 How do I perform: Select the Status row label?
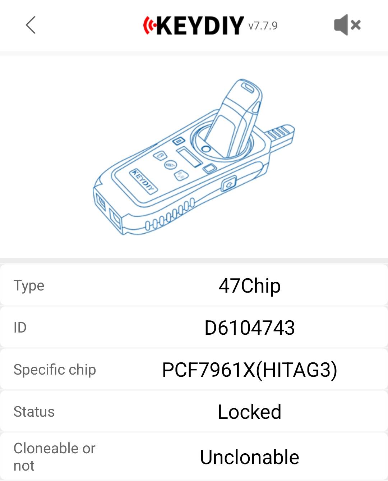pos(34,412)
